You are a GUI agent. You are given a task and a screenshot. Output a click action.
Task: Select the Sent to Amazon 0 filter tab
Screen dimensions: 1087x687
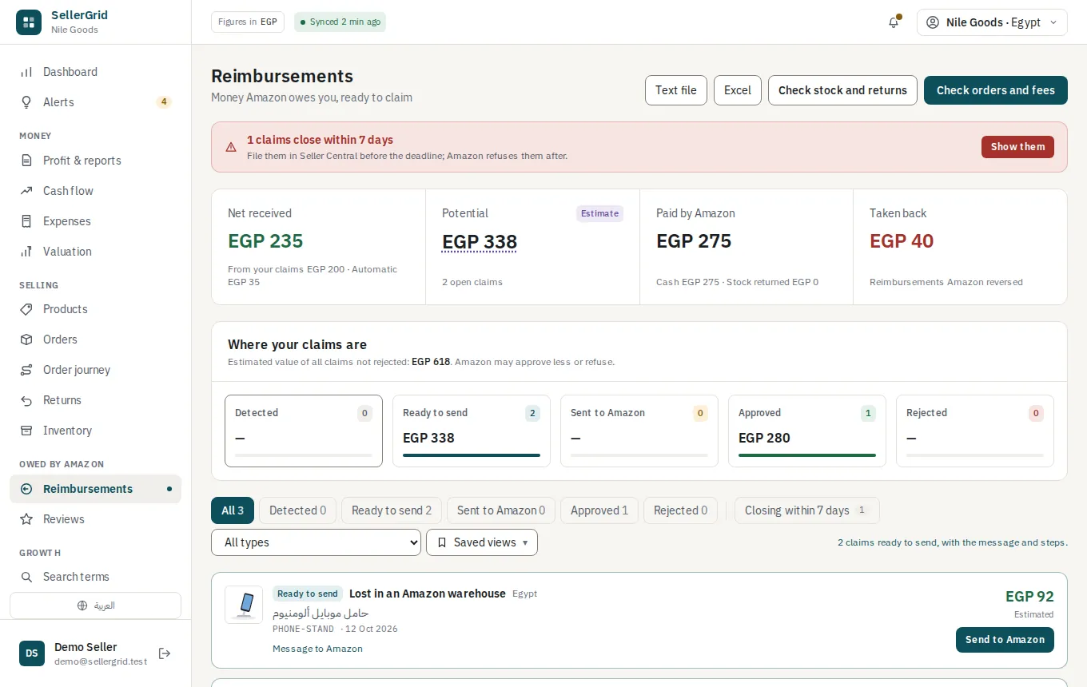tap(501, 510)
